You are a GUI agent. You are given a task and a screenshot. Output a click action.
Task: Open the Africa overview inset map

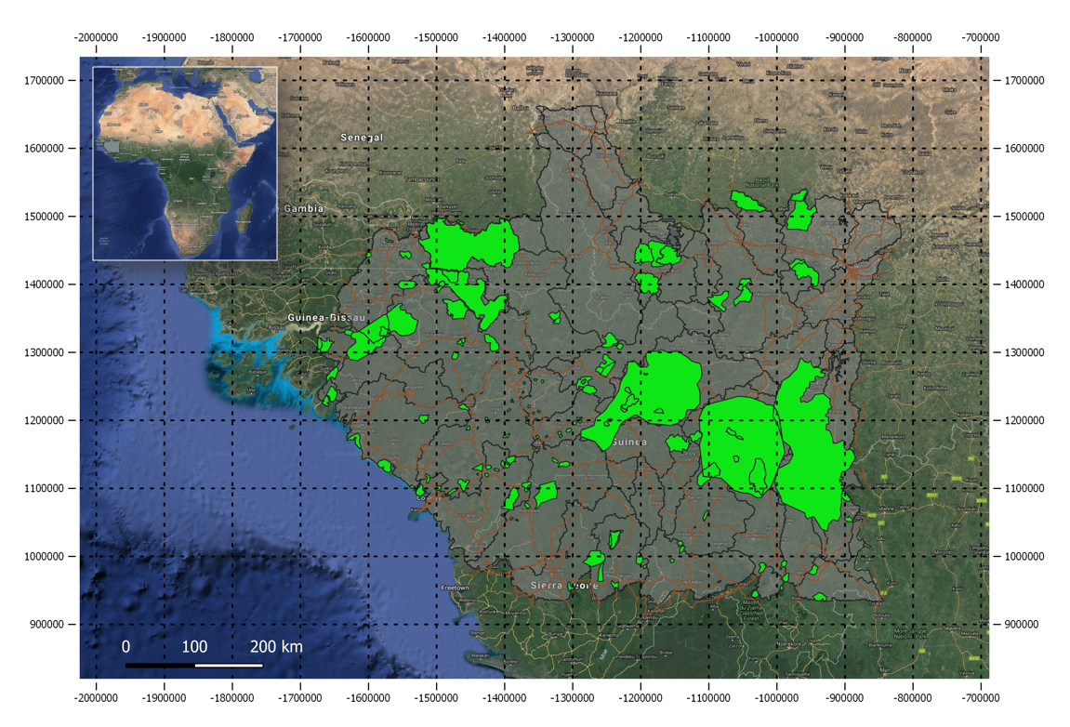pos(186,163)
